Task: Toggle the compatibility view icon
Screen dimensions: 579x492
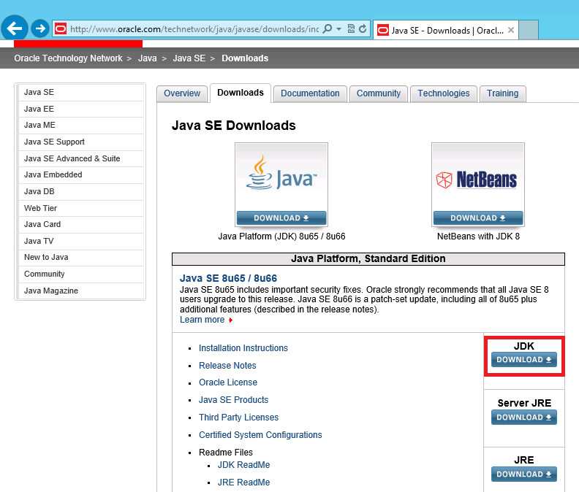Action: pos(351,28)
